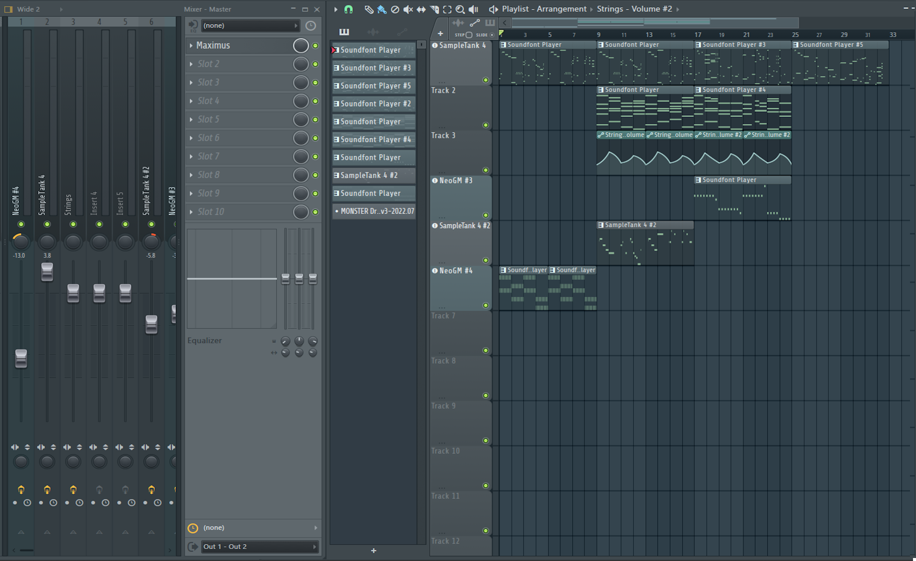
Task: Toggle the STEP editing mode checkbox
Action: 469,35
